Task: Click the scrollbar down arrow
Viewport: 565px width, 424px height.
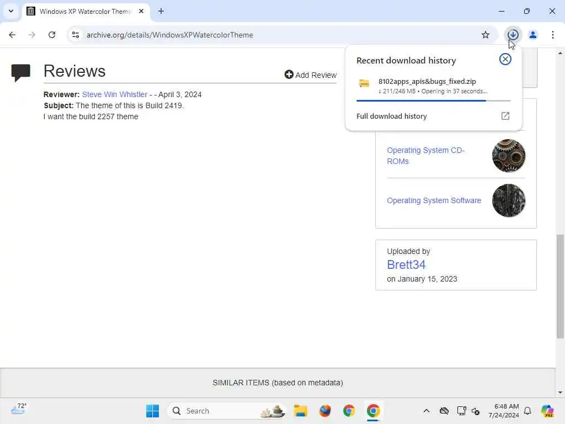Action: [560, 393]
